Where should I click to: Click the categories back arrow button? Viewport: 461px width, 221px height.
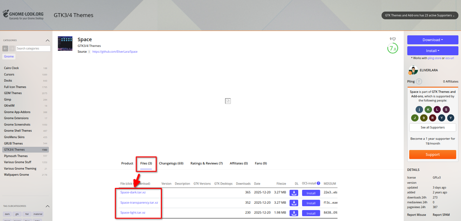5,48
